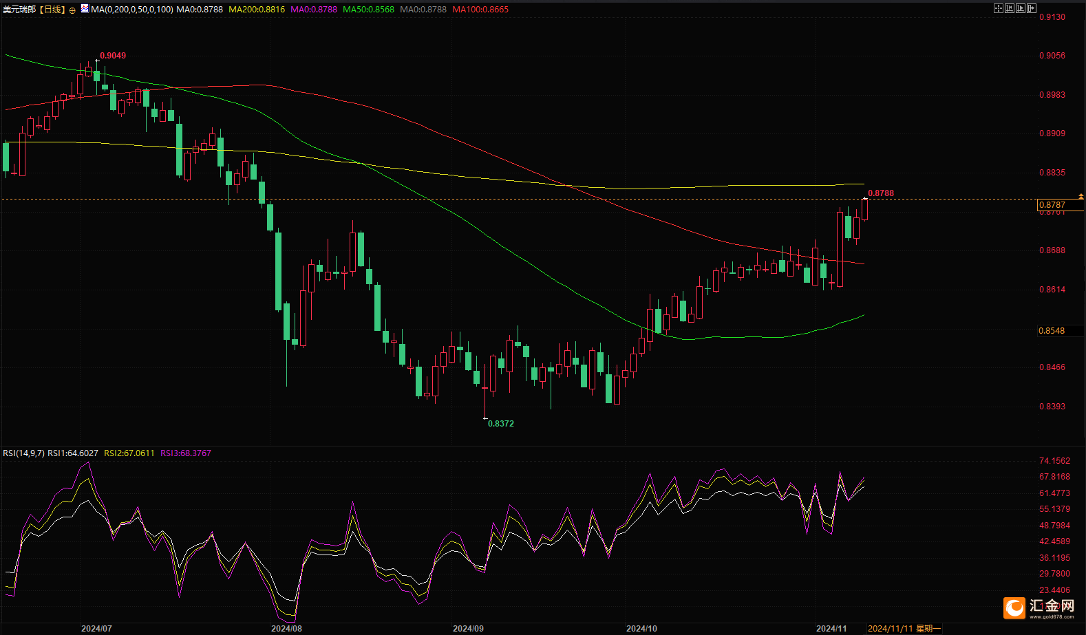The image size is (1086, 635).
Task: Click the play-forward chart axis icon
Action: (1021, 8)
